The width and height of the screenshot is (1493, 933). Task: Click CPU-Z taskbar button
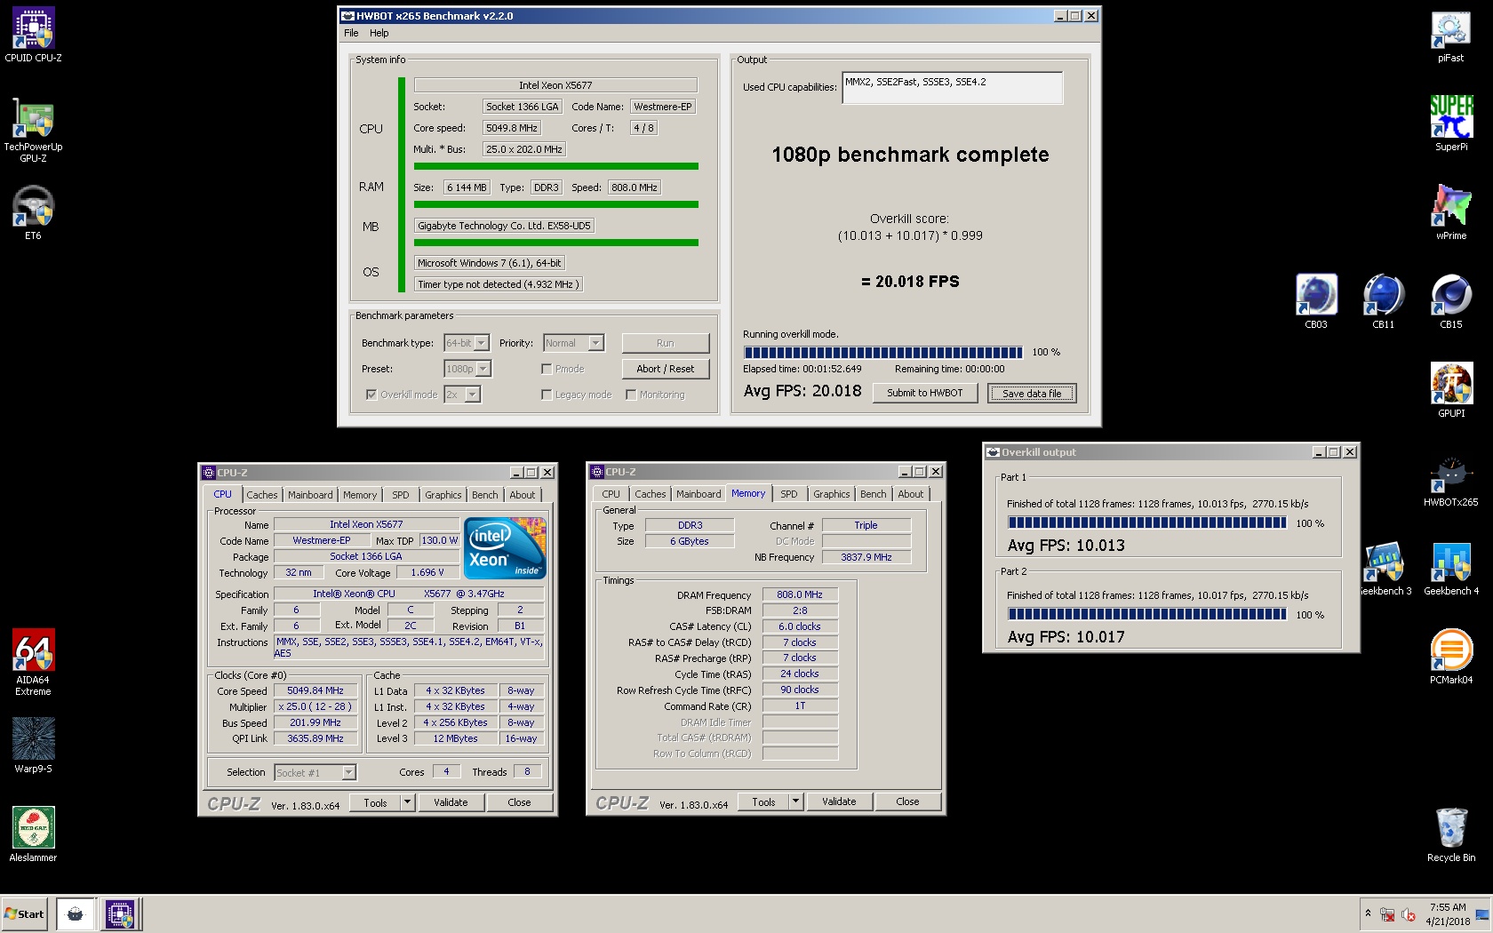[x=119, y=914]
